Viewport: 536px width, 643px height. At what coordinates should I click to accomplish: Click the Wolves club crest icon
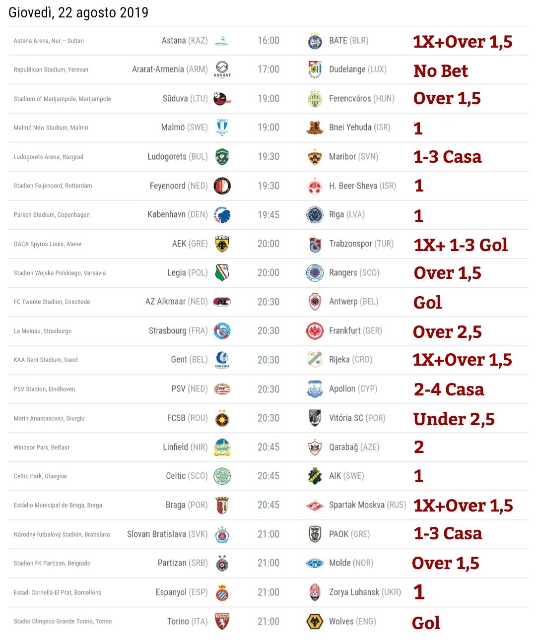pos(315,622)
